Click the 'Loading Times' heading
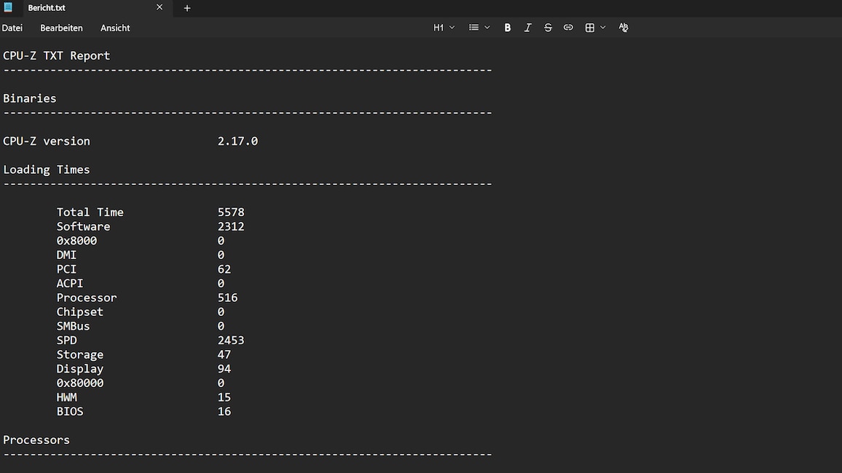This screenshot has width=842, height=473. (46, 170)
